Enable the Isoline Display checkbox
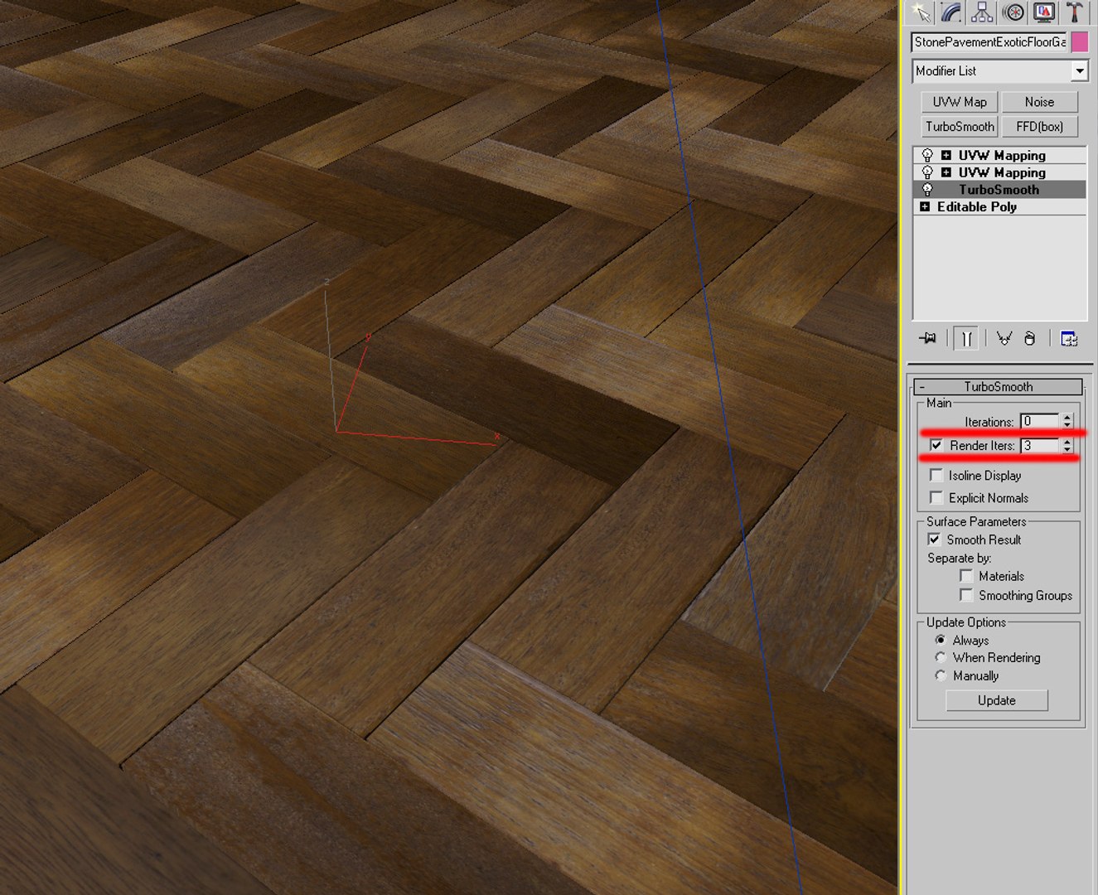1098x895 pixels. (x=936, y=476)
